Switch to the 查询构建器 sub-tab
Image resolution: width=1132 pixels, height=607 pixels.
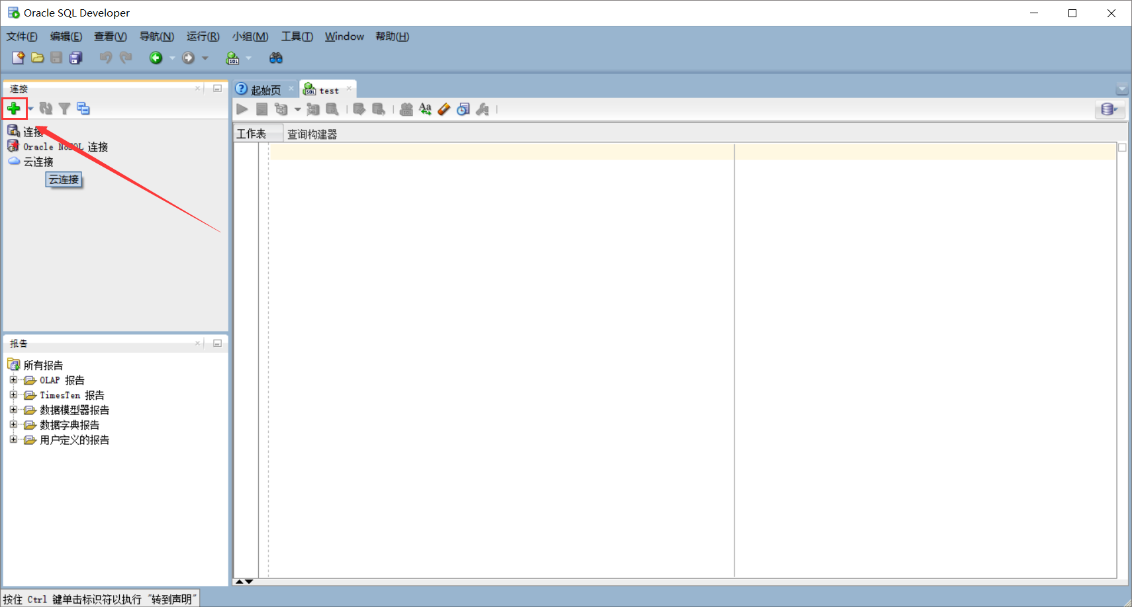tap(312, 134)
